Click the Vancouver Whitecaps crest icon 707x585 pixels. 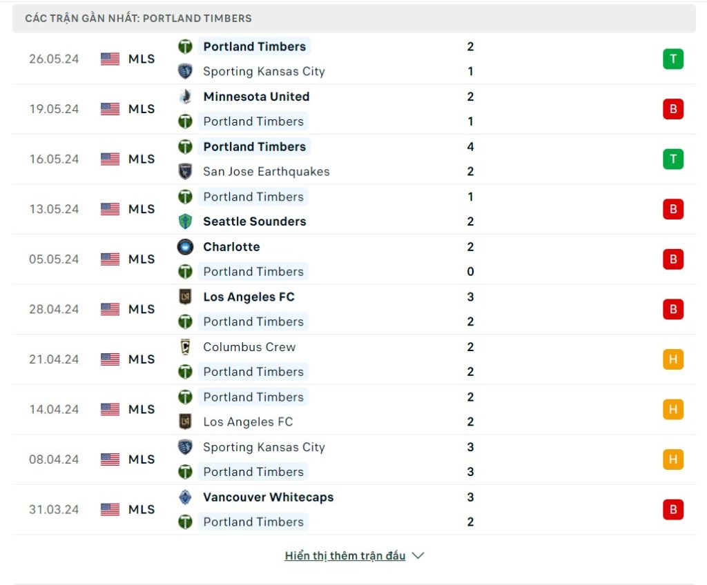185,497
